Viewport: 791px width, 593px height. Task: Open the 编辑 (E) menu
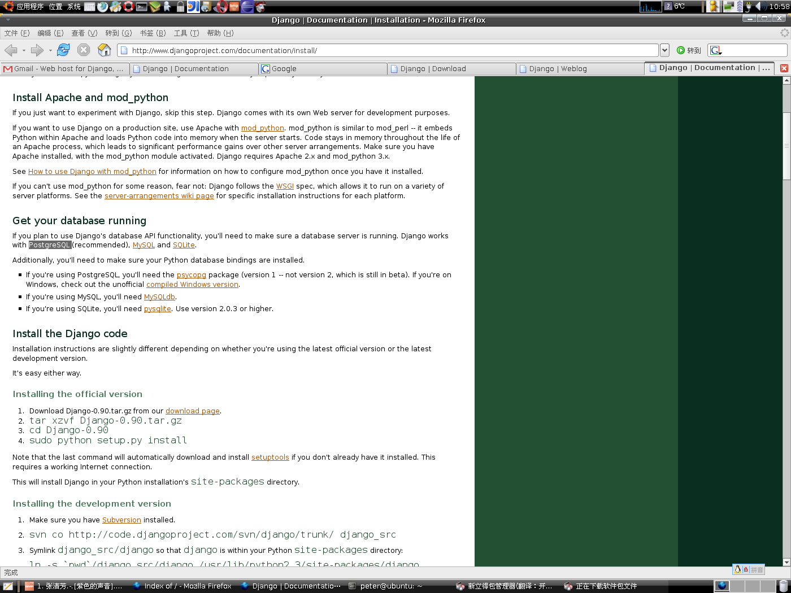50,33
